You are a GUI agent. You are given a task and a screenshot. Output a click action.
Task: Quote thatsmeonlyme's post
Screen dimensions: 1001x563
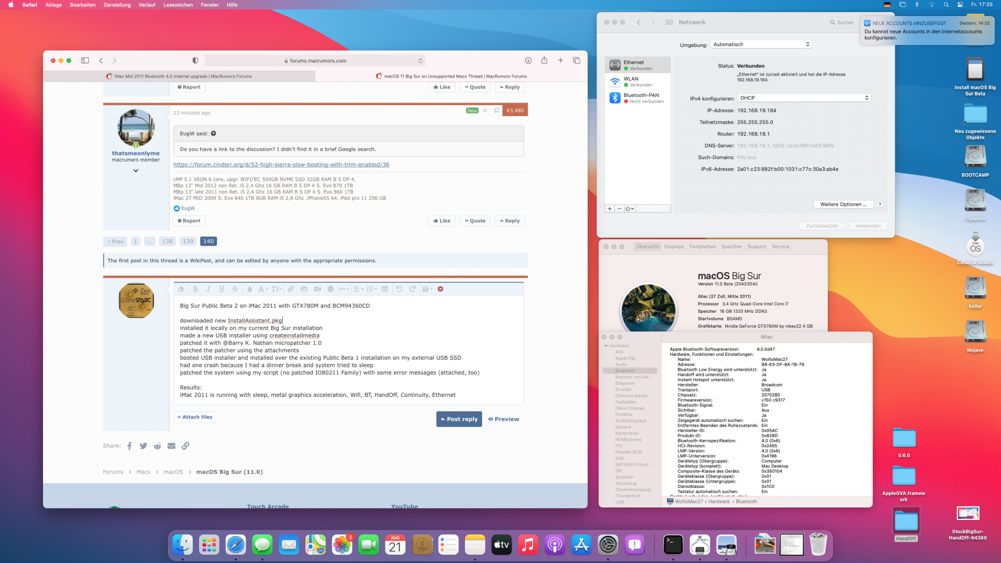coord(475,221)
